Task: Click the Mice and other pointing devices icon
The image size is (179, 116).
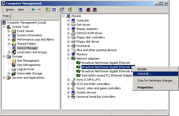Action: [73, 50]
